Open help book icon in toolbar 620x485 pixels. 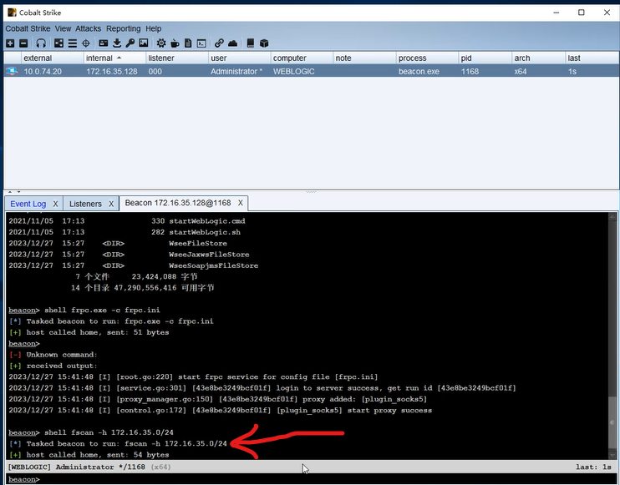tap(251, 43)
